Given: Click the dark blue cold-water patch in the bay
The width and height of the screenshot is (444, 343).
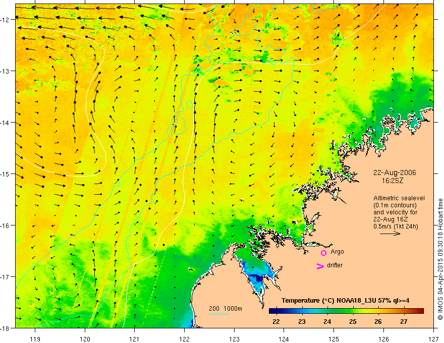Looking at the screenshot, I should pyautogui.click(x=259, y=279).
